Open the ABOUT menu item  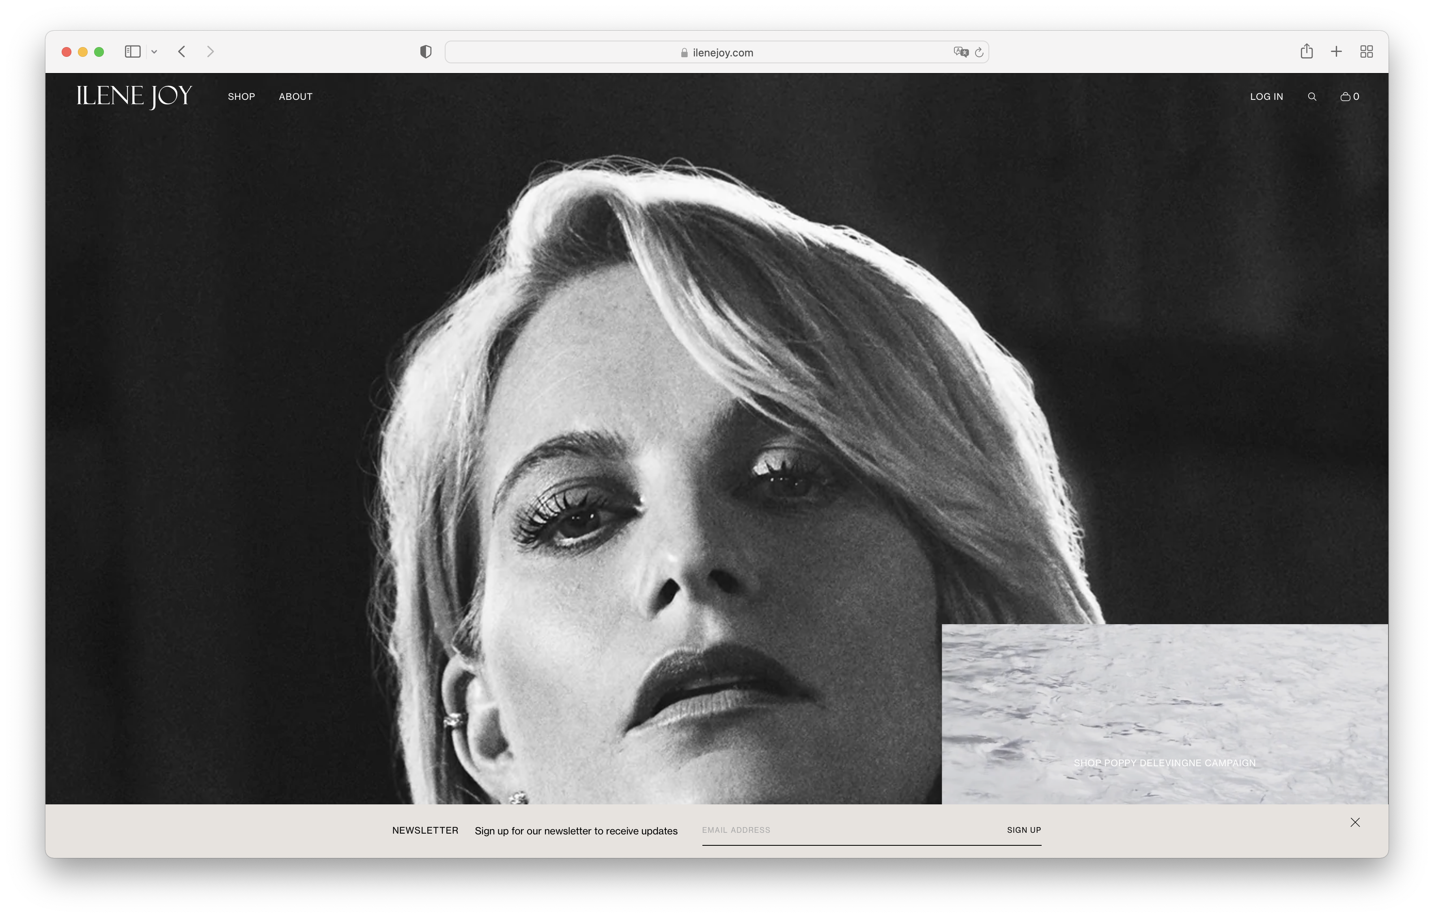tap(296, 97)
